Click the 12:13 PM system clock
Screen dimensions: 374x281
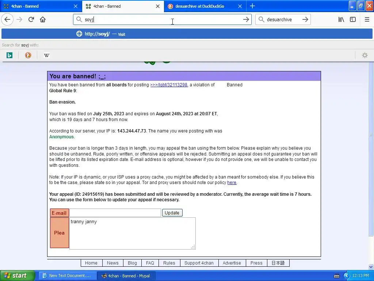click(360, 276)
